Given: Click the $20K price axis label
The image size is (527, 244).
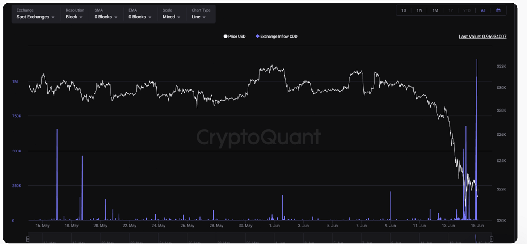Looking at the screenshot, I should pyautogui.click(x=501, y=220).
